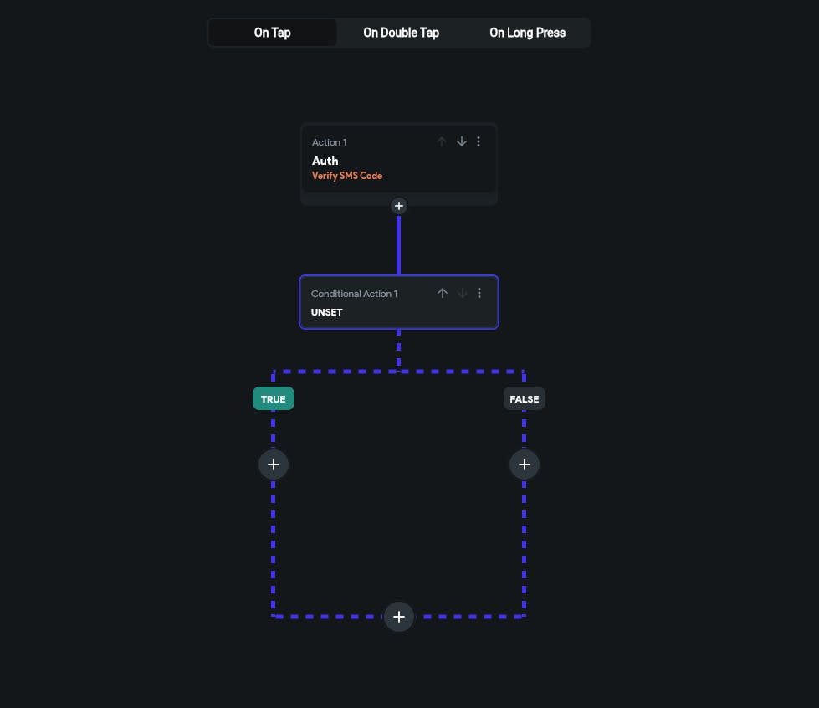Image resolution: width=819 pixels, height=708 pixels.
Task: Open the On Long Press tab
Action: tap(527, 33)
